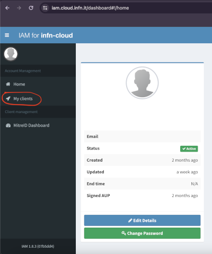Viewport: 212px width, 254px height.
Task: Click the small sidebar user avatar
Action: tap(11, 54)
